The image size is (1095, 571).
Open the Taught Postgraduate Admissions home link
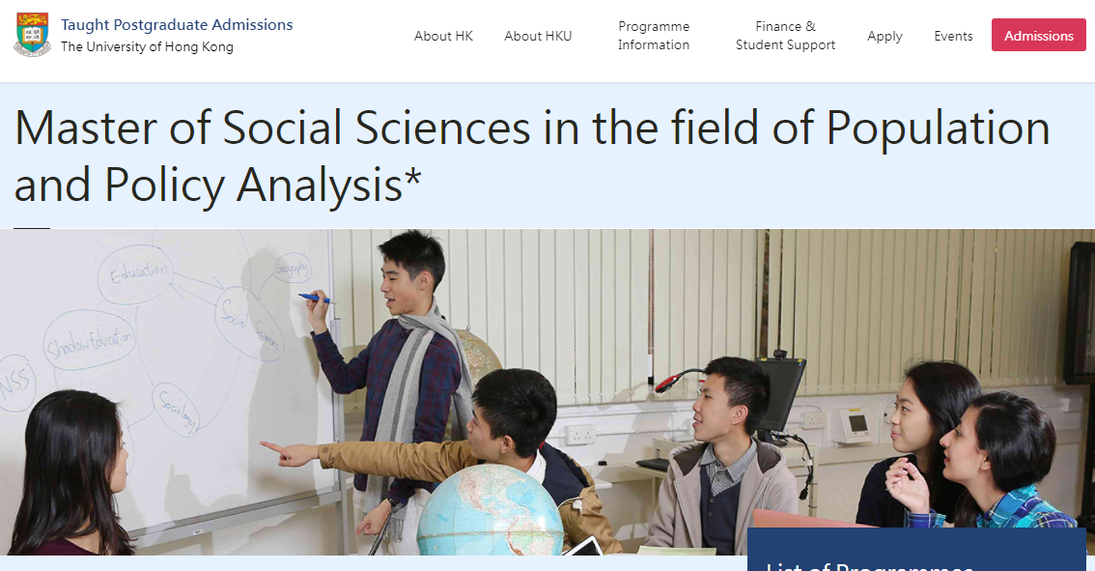tap(177, 24)
